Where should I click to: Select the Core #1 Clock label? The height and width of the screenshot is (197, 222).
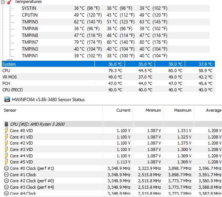tap(23, 175)
